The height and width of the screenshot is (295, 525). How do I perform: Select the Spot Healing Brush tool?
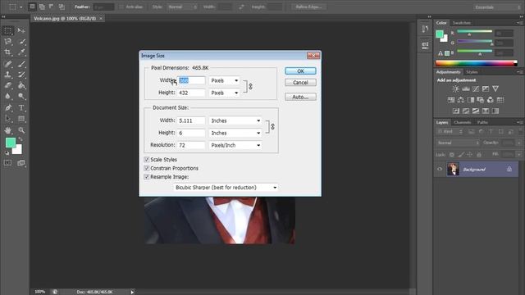tap(8, 64)
